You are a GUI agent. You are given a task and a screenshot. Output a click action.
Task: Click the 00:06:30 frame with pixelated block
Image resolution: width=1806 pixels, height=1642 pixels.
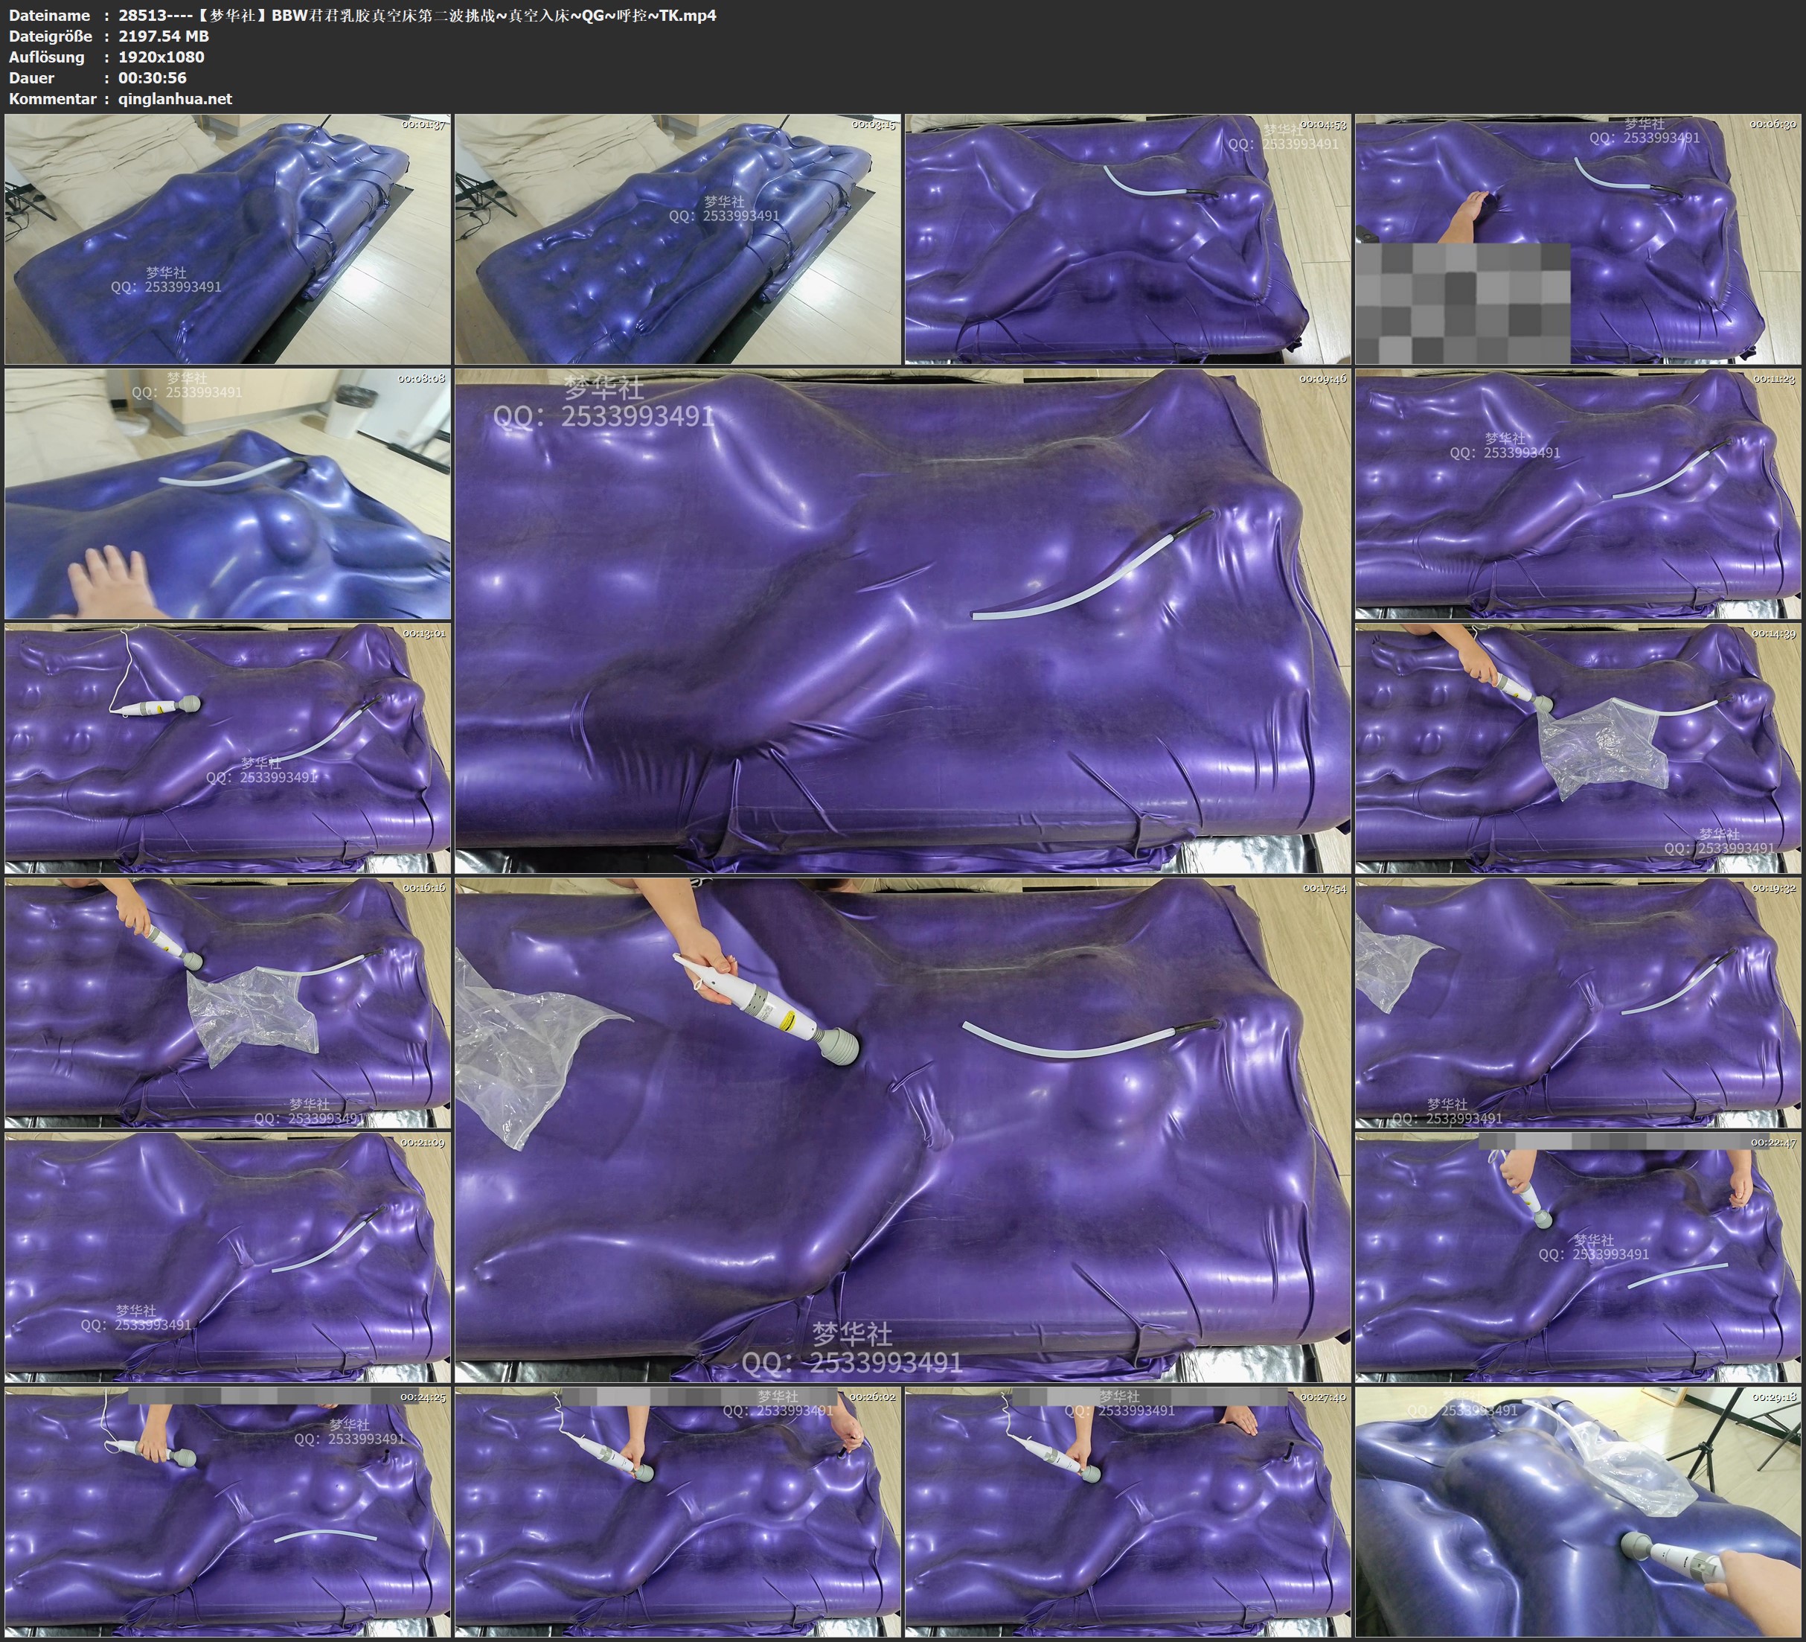(x=1578, y=238)
